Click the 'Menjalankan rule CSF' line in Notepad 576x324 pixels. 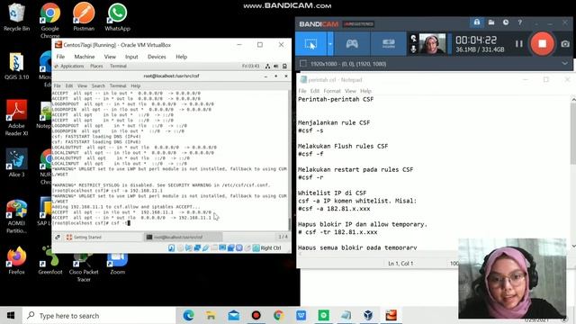(334, 122)
